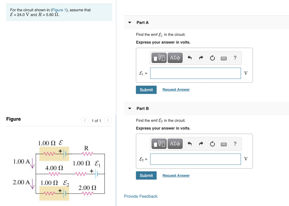This screenshot has height=206, width=289.
Task: Show keyboard shortcuts for Part B
Action: pyautogui.click(x=224, y=144)
